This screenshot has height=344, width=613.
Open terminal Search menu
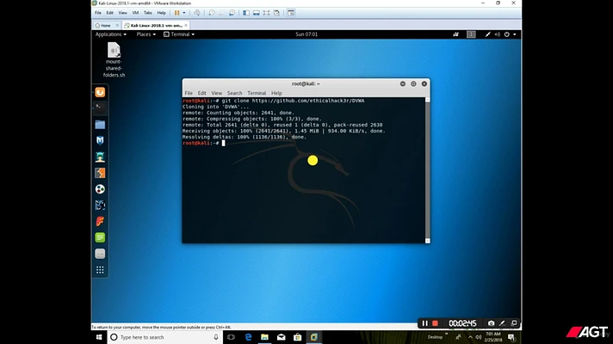pyautogui.click(x=234, y=94)
